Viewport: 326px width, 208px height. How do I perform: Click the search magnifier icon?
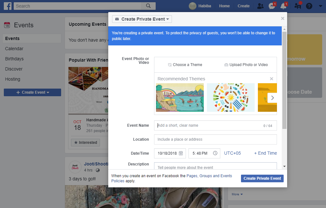tap(148, 6)
